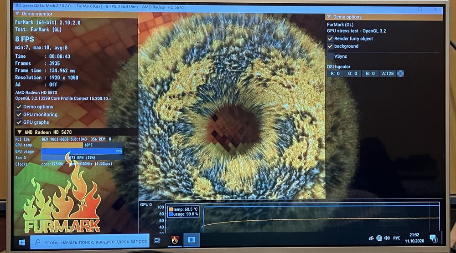456x253 pixels.
Task: Click the fan 0 RPM bar
Action: coord(82,157)
